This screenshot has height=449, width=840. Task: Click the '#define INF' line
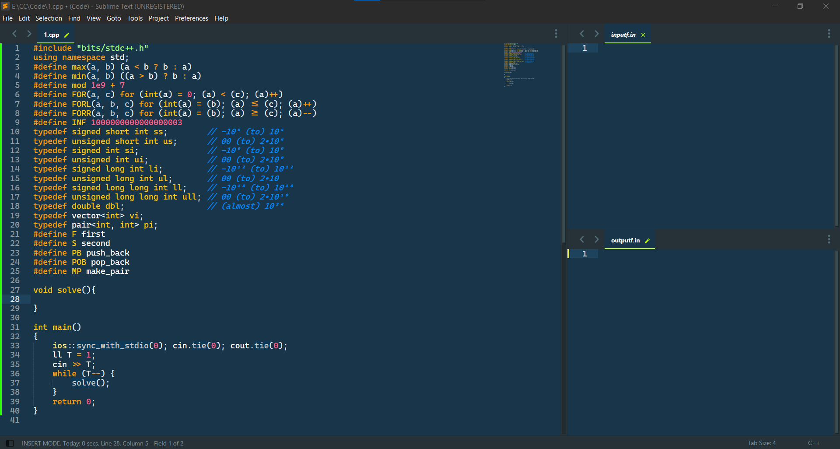pos(108,123)
